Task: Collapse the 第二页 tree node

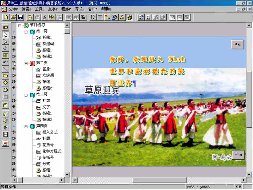Action: [26, 64]
